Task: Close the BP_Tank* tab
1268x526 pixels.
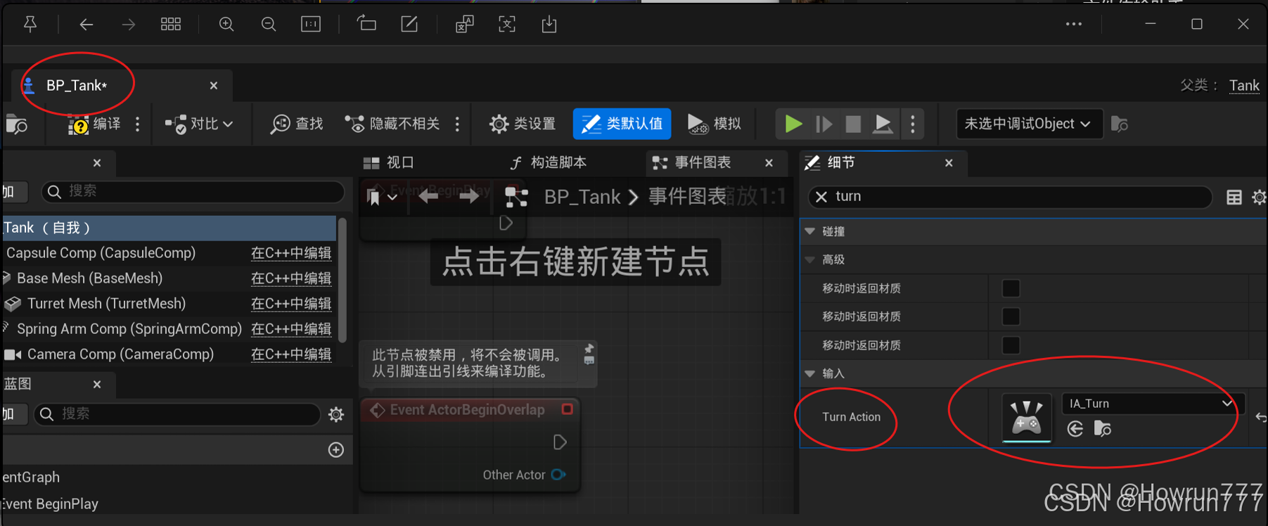Action: [x=214, y=86]
